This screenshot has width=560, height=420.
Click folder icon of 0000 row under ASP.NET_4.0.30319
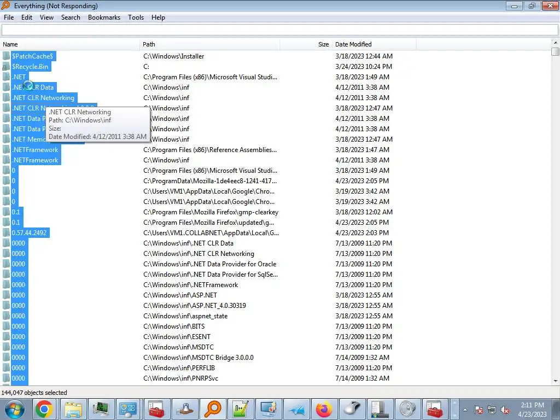[6, 305]
